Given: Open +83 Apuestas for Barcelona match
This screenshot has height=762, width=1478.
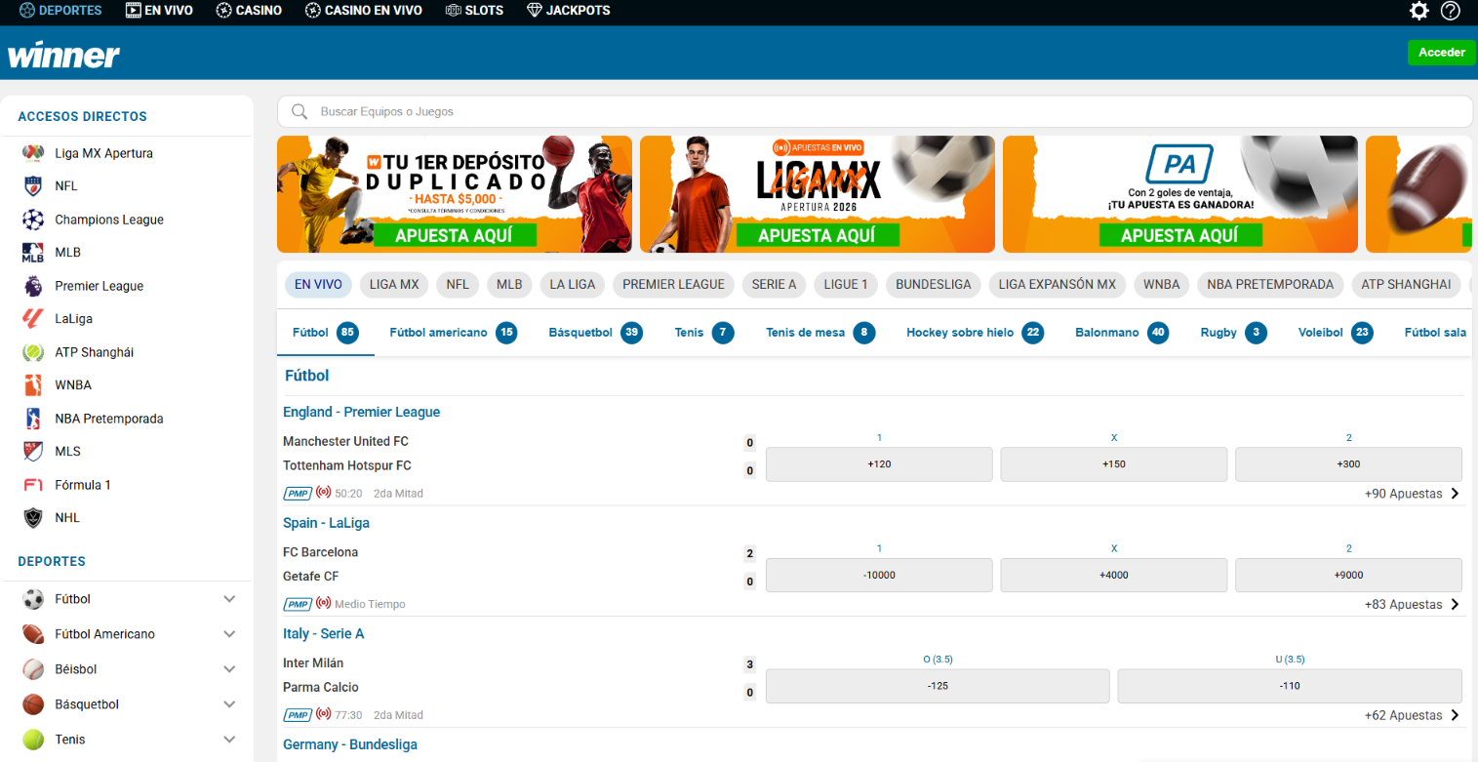Looking at the screenshot, I should (x=1413, y=605).
